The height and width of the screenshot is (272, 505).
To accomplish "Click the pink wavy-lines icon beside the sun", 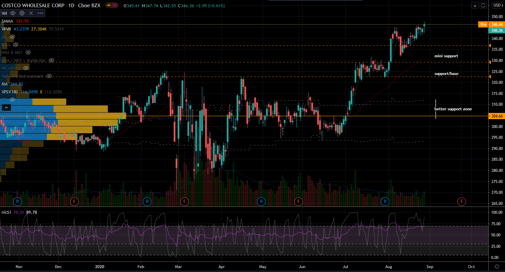I will (115, 6).
